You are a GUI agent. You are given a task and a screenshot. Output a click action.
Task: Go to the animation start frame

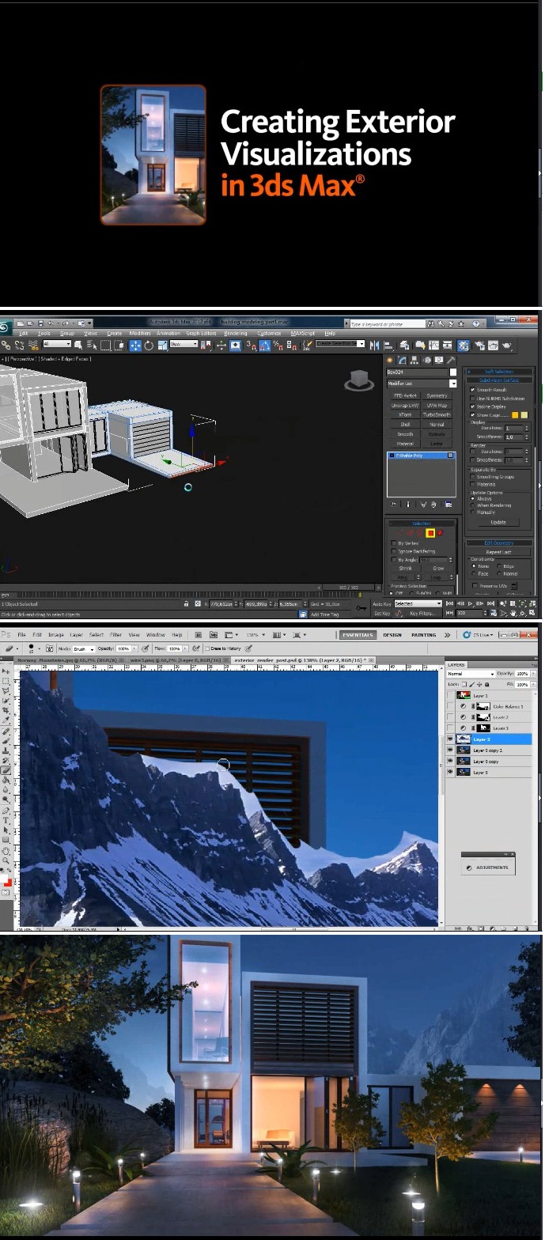click(x=450, y=603)
